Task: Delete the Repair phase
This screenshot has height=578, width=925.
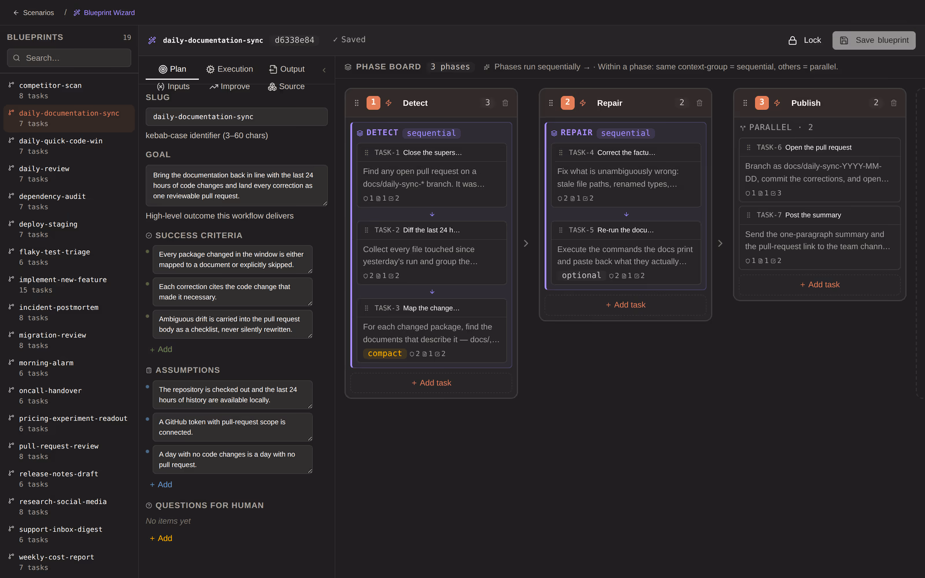Action: click(x=700, y=103)
